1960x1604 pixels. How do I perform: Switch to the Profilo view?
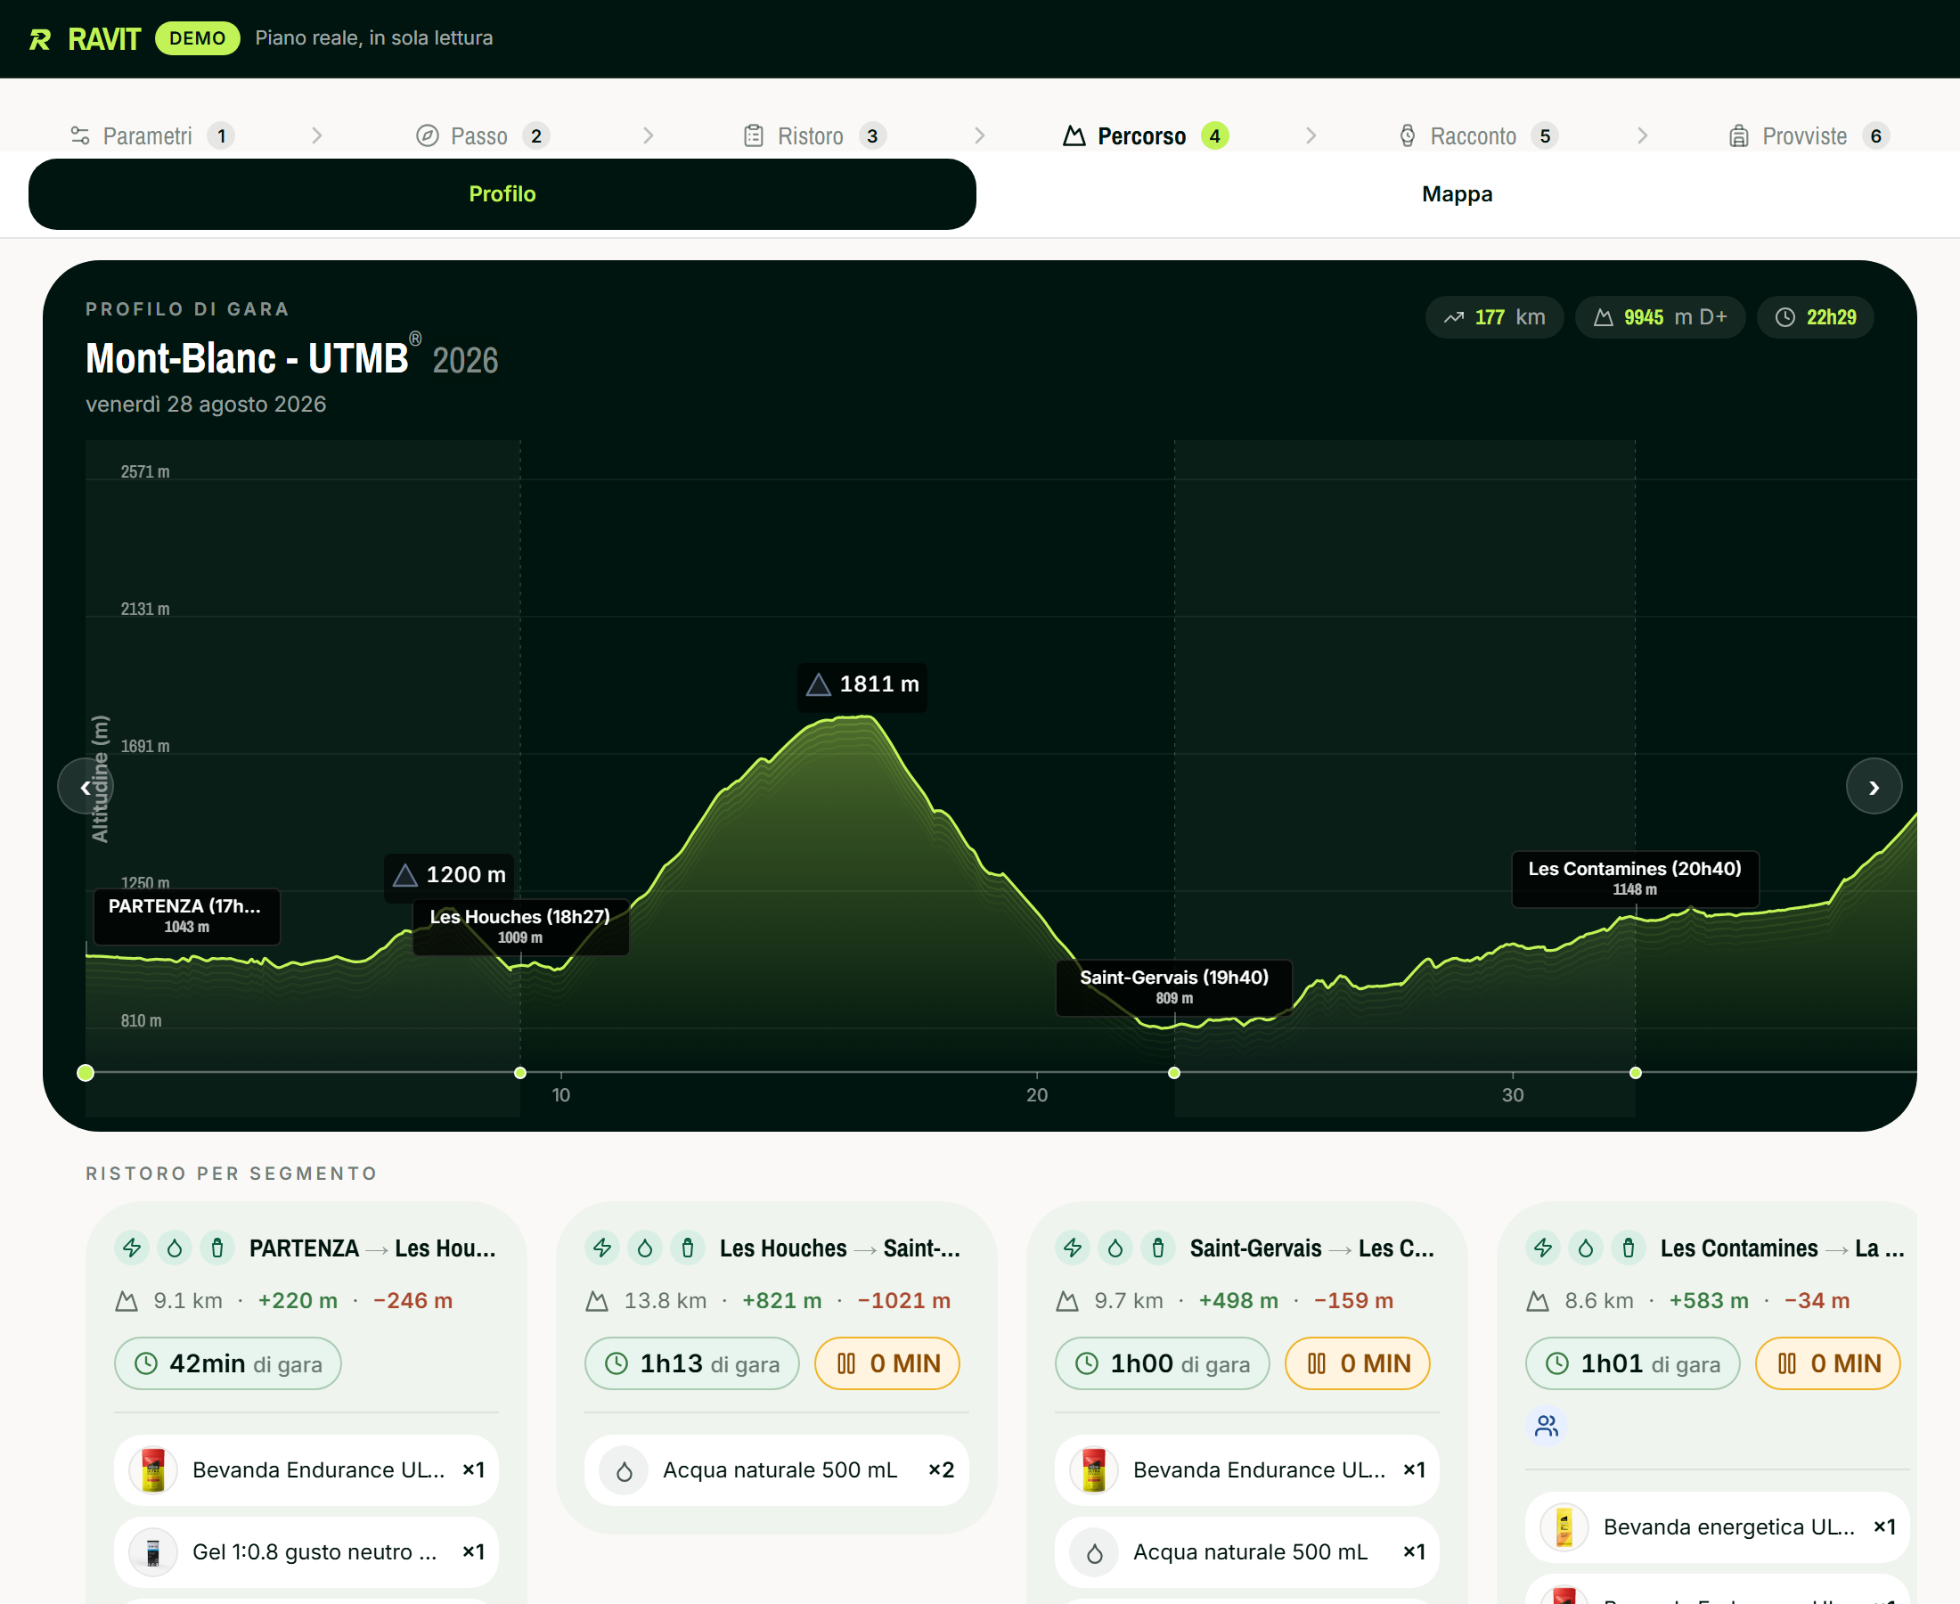click(x=502, y=194)
